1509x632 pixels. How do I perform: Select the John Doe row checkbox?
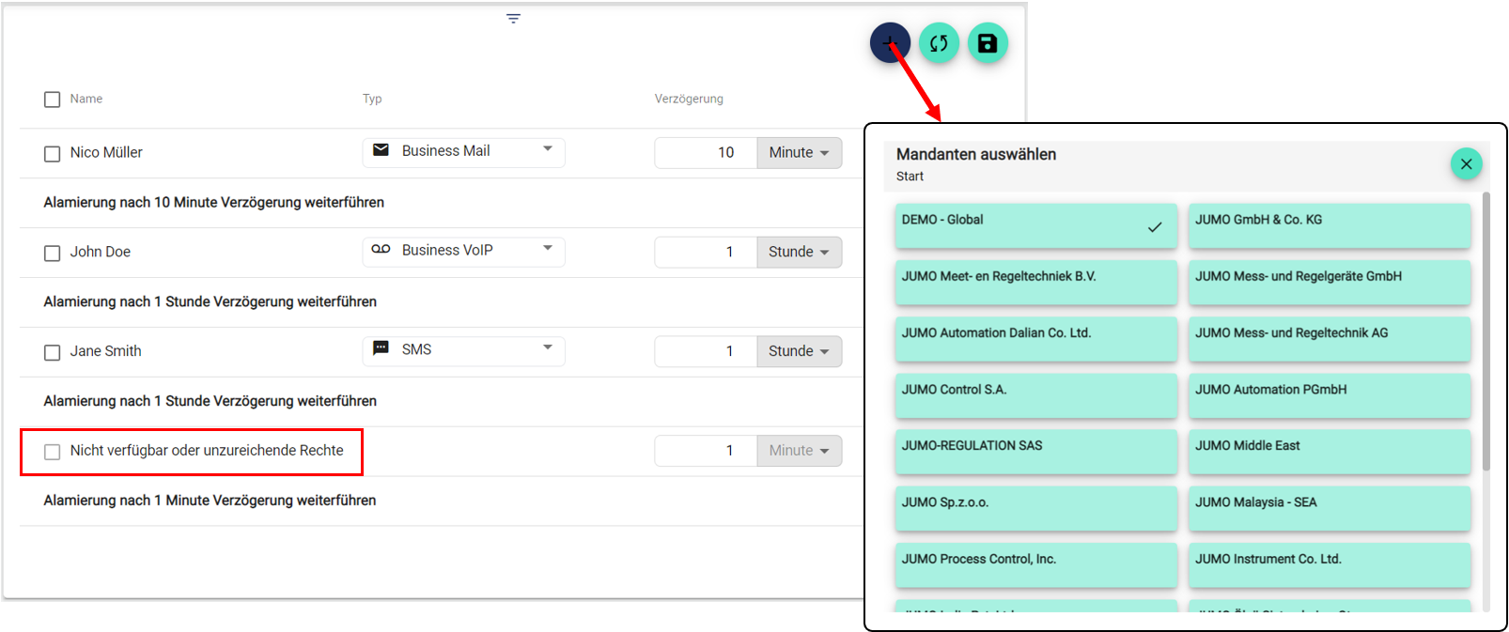point(53,253)
